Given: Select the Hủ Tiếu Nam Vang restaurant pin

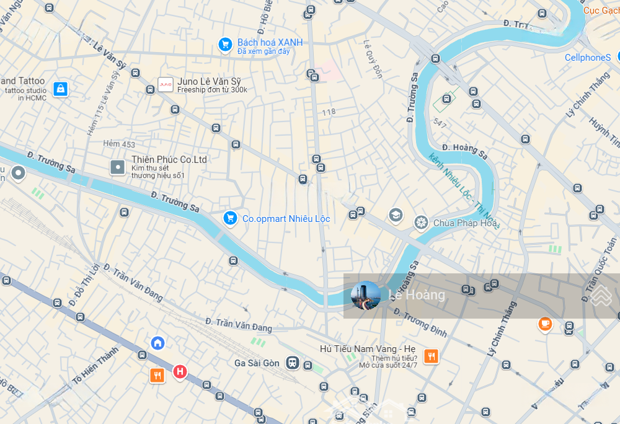Looking at the screenshot, I should click(432, 356).
